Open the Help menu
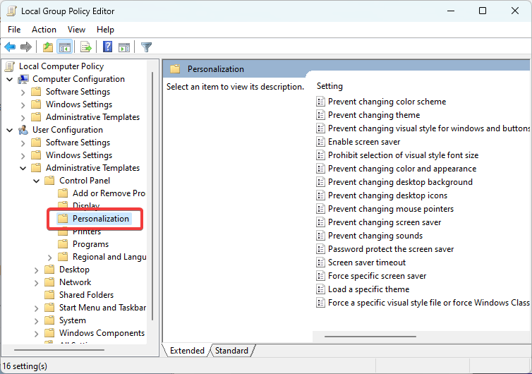 (x=105, y=30)
